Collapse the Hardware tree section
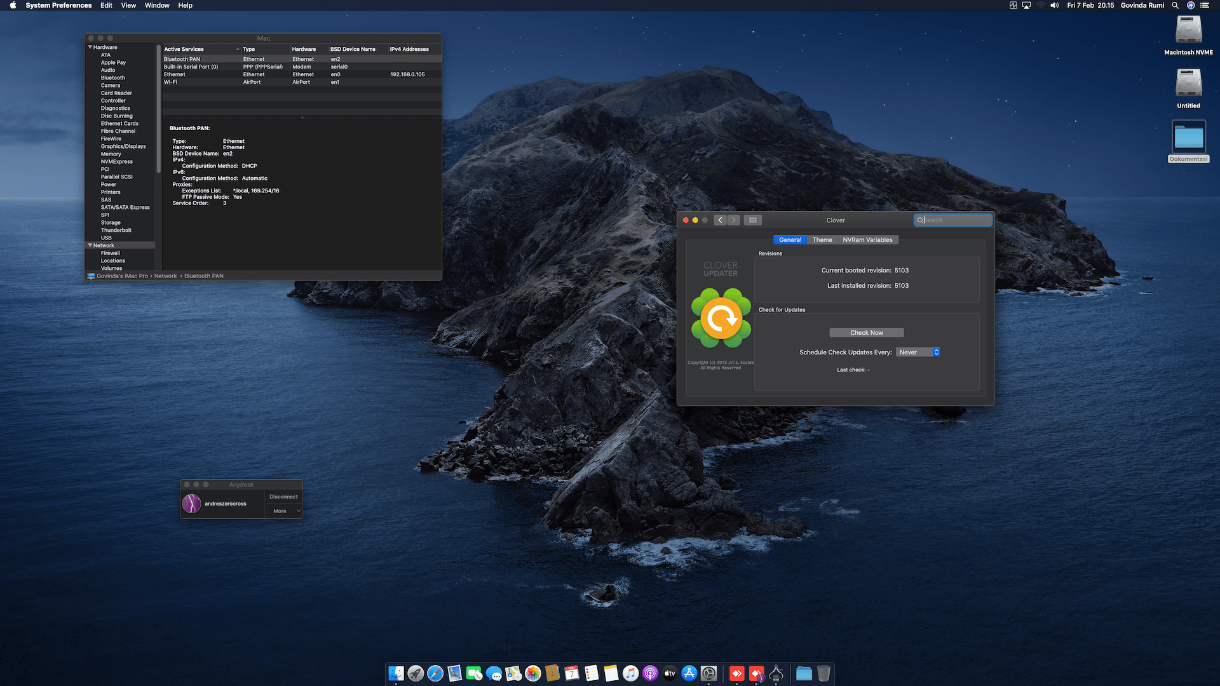 coord(90,47)
